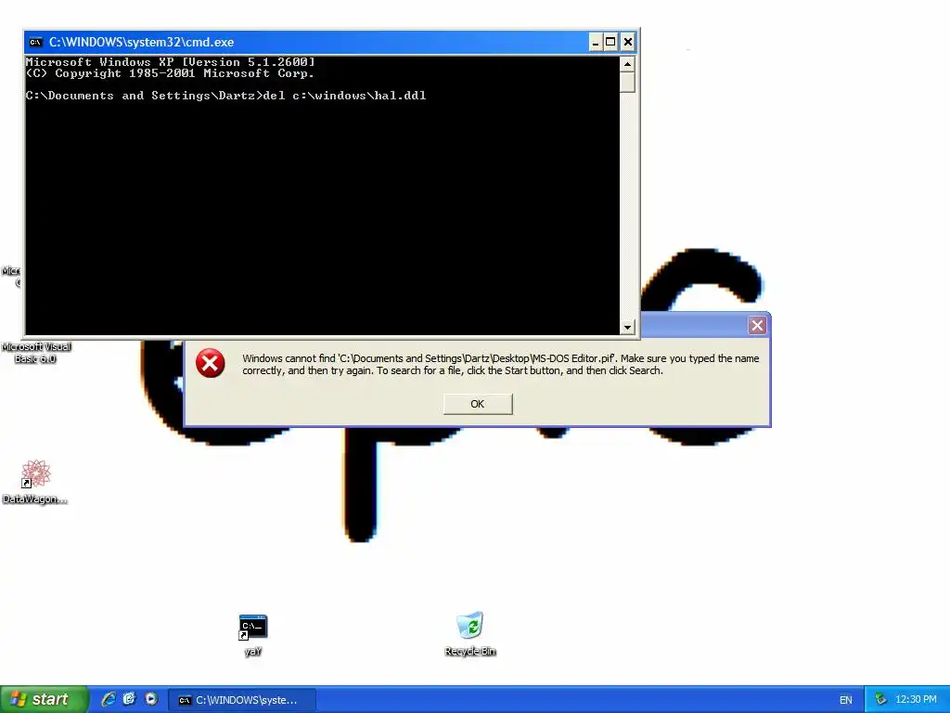This screenshot has height=713, width=950.
Task: Launch Internet Explorer from Quick Launch
Action: click(x=109, y=699)
